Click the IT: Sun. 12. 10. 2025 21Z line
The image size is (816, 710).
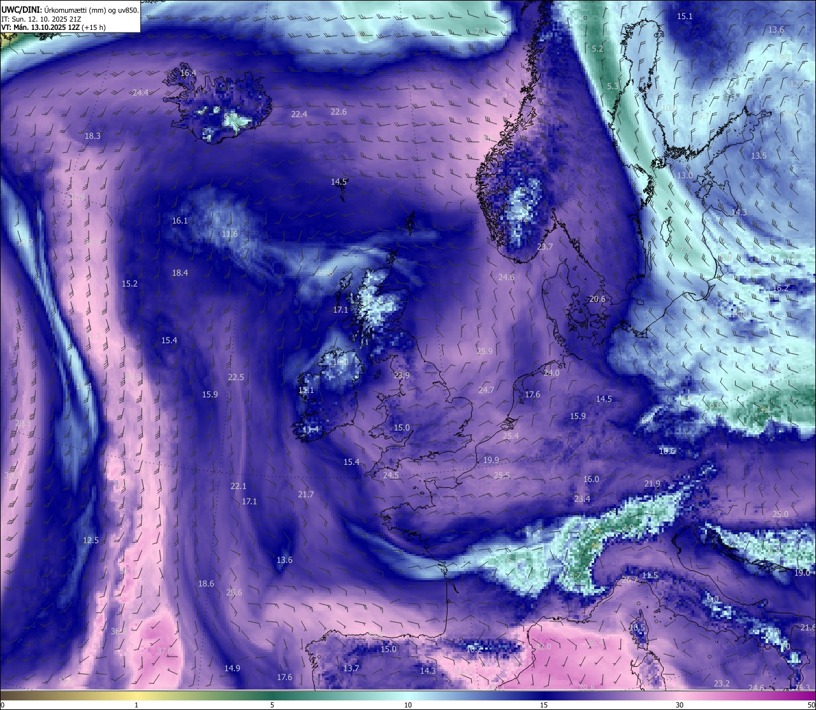pyautogui.click(x=41, y=19)
